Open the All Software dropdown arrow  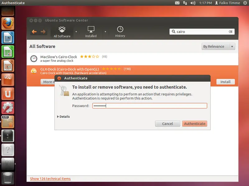click(x=76, y=32)
